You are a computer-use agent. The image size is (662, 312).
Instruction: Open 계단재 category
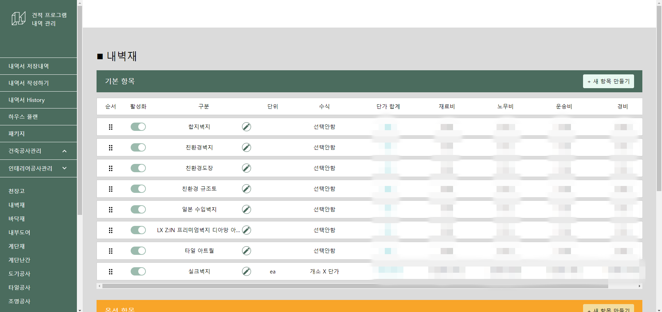pos(17,246)
